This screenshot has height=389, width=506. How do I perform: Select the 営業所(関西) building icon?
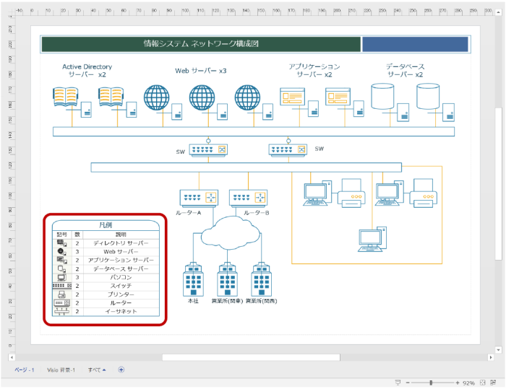(261, 279)
